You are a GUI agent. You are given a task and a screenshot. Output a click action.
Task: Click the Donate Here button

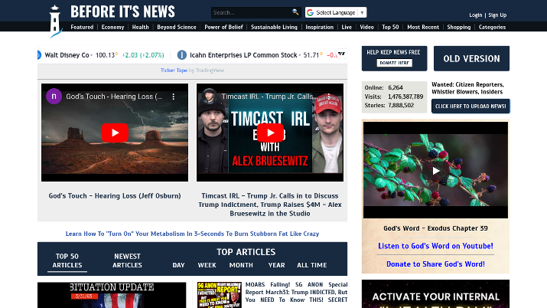(x=395, y=63)
